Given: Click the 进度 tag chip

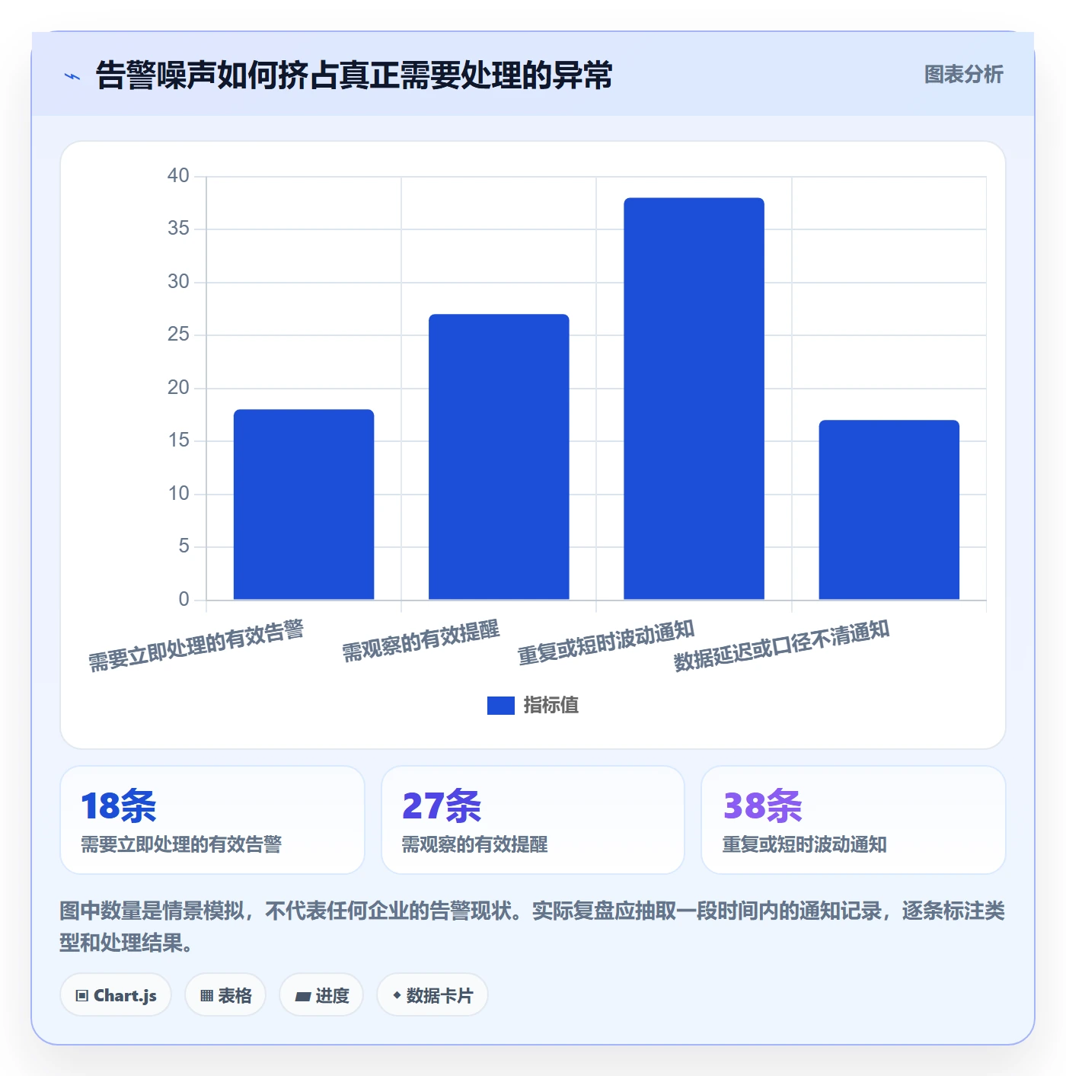Looking at the screenshot, I should pyautogui.click(x=321, y=995).
